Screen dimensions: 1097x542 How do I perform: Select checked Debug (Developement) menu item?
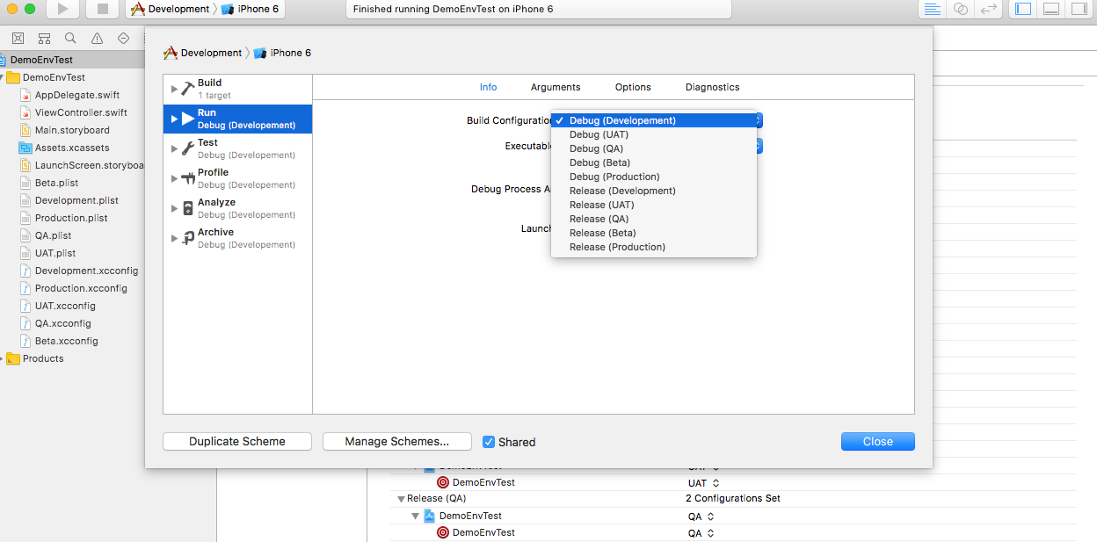click(x=654, y=120)
